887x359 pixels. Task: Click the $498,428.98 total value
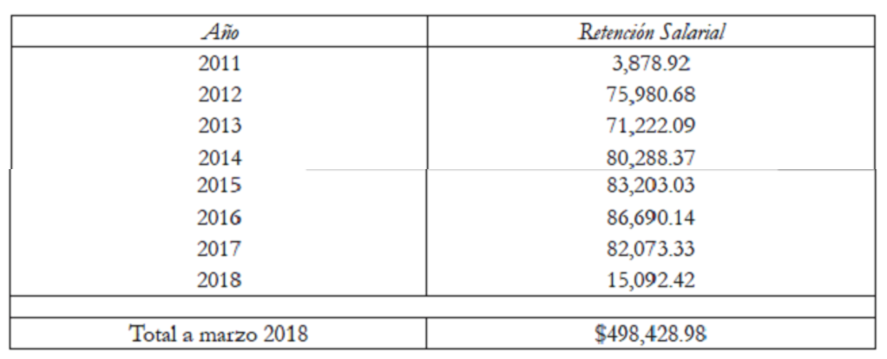tap(651, 334)
